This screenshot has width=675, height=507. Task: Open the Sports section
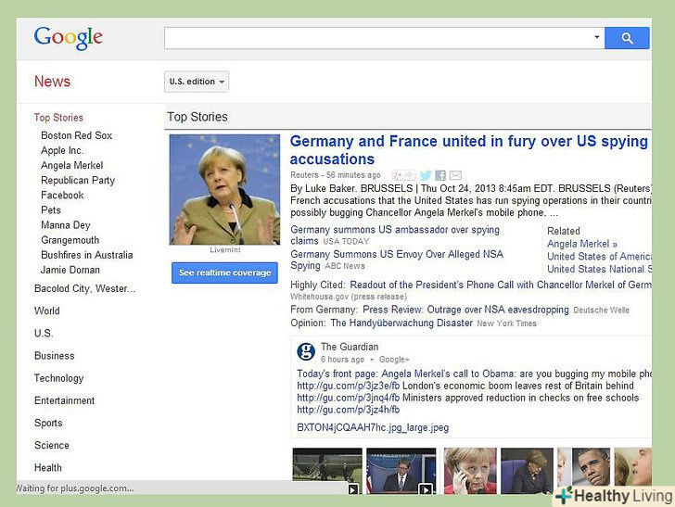coord(48,423)
